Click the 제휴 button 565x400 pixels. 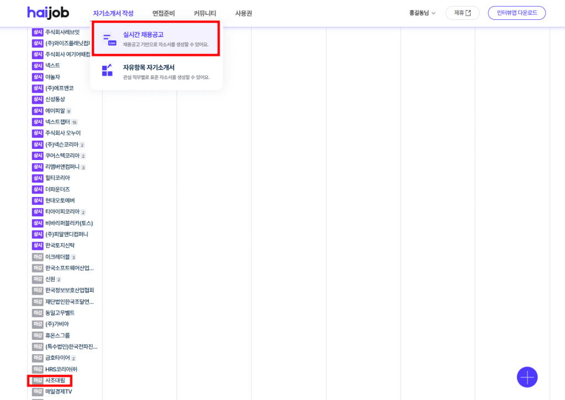462,13
